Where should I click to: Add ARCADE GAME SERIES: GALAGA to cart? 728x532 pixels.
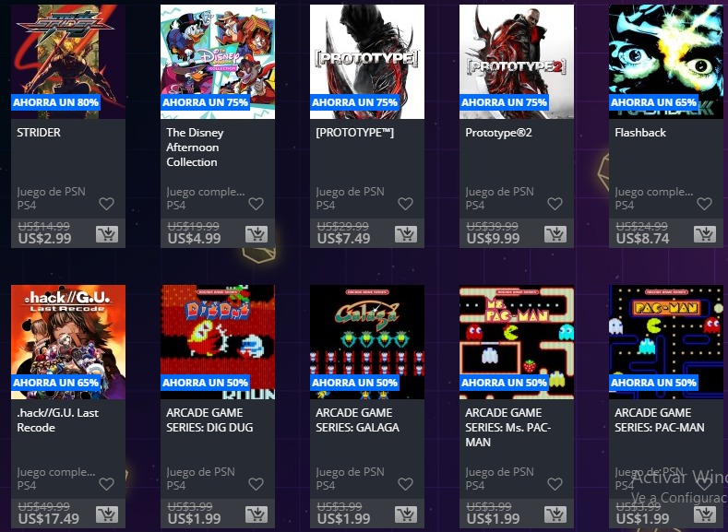(406, 514)
